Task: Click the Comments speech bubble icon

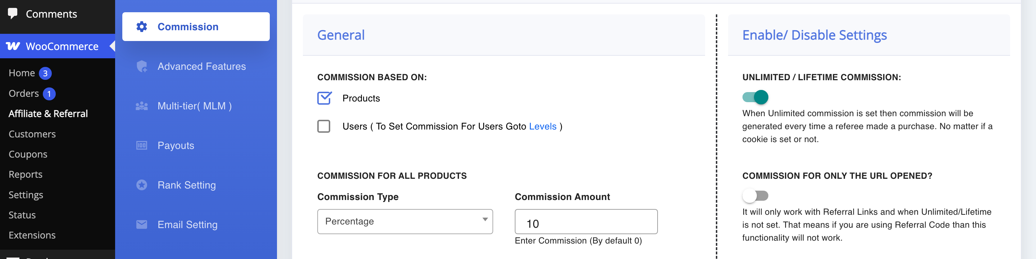Action: (13, 13)
